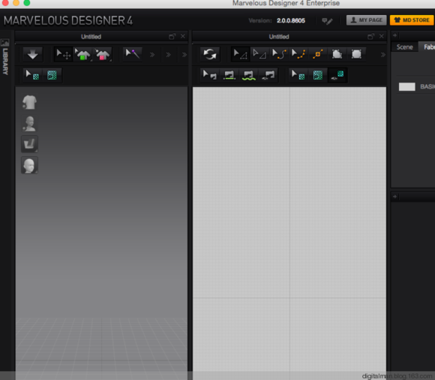
Task: Choose the Polygon pattern tool
Action: point(337,54)
